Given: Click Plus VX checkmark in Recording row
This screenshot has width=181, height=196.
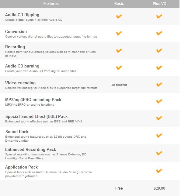Looking at the screenshot, I should tap(159, 50).
